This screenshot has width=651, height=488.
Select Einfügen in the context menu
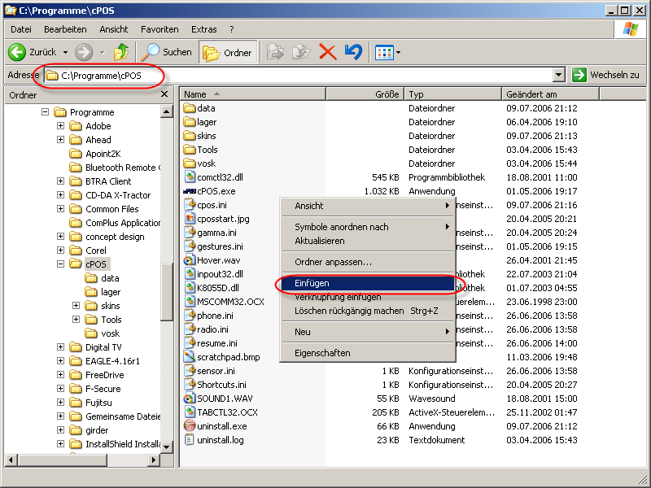point(368,283)
